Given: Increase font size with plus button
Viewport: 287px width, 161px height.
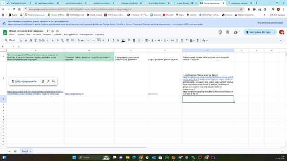Looking at the screenshot, I should click(103, 40).
